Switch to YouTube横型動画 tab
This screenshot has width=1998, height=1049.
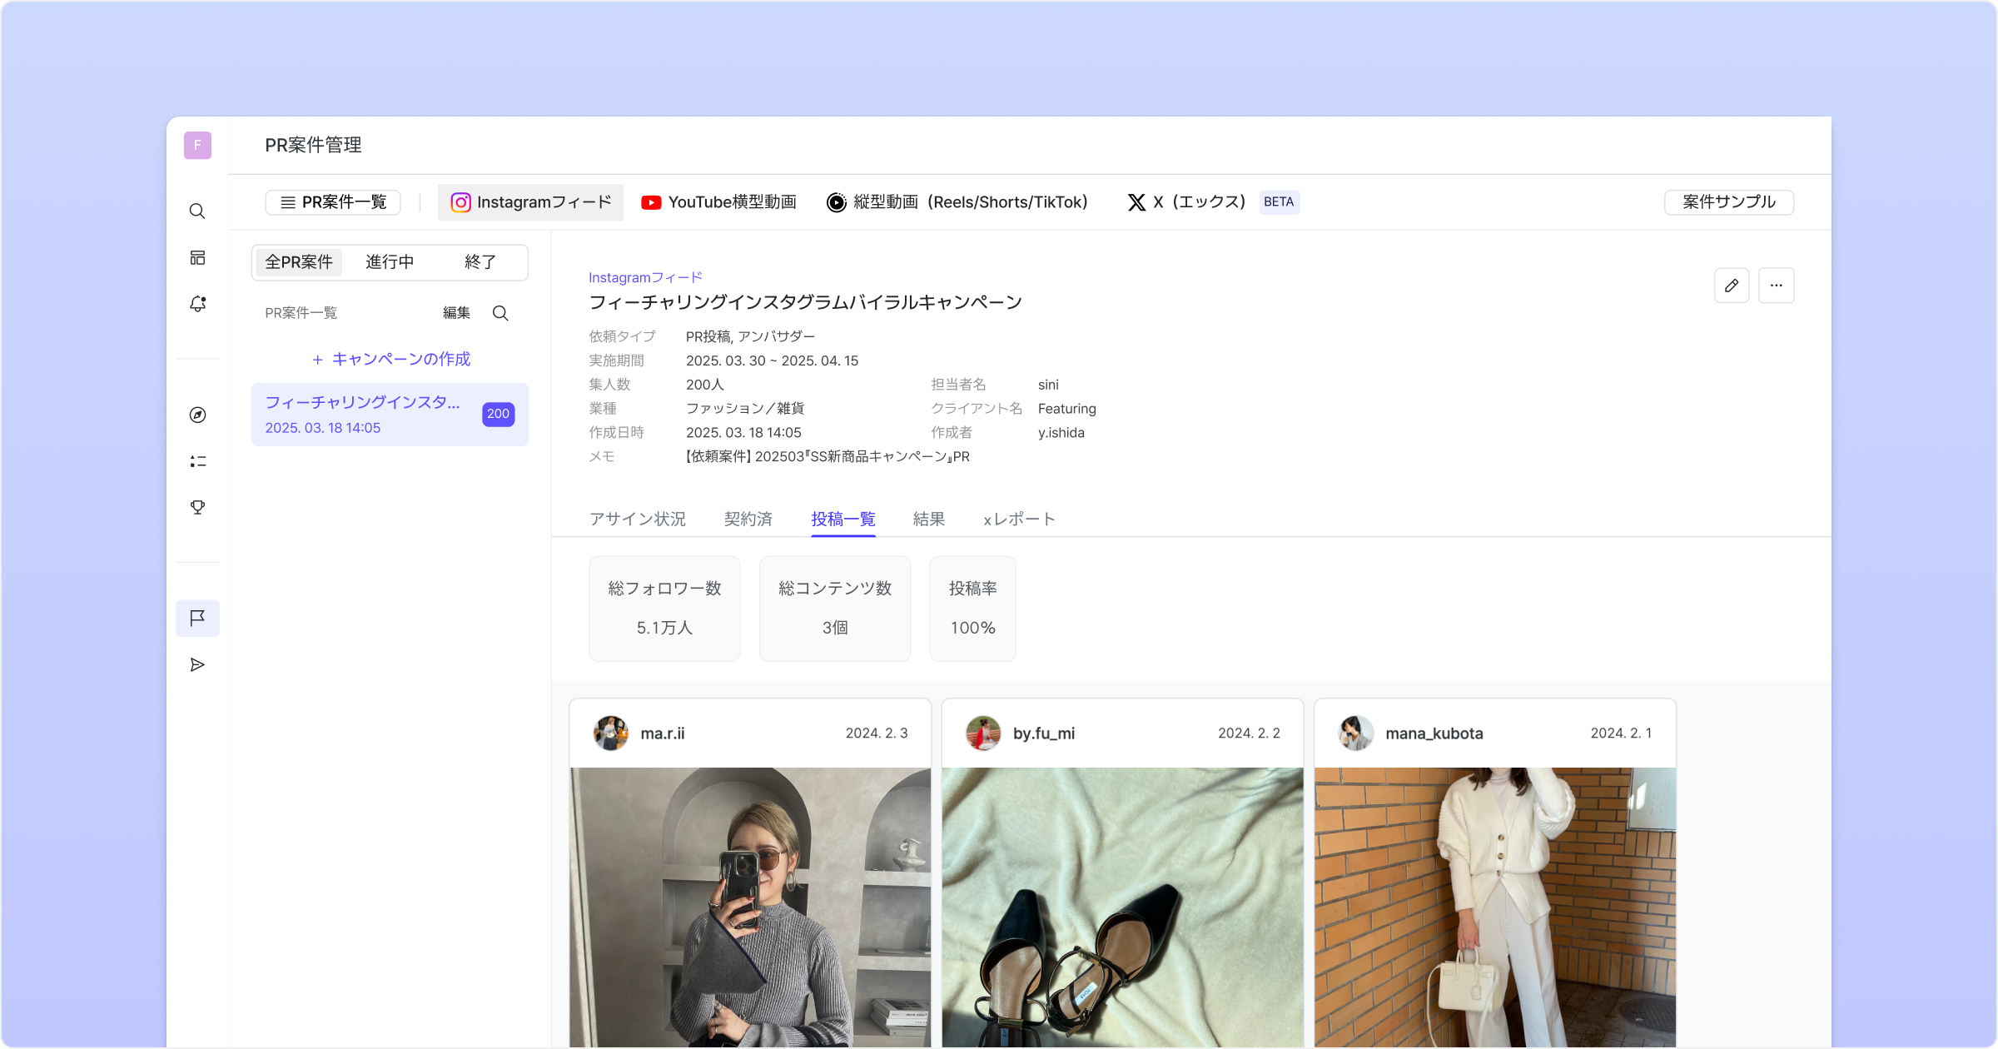[719, 202]
